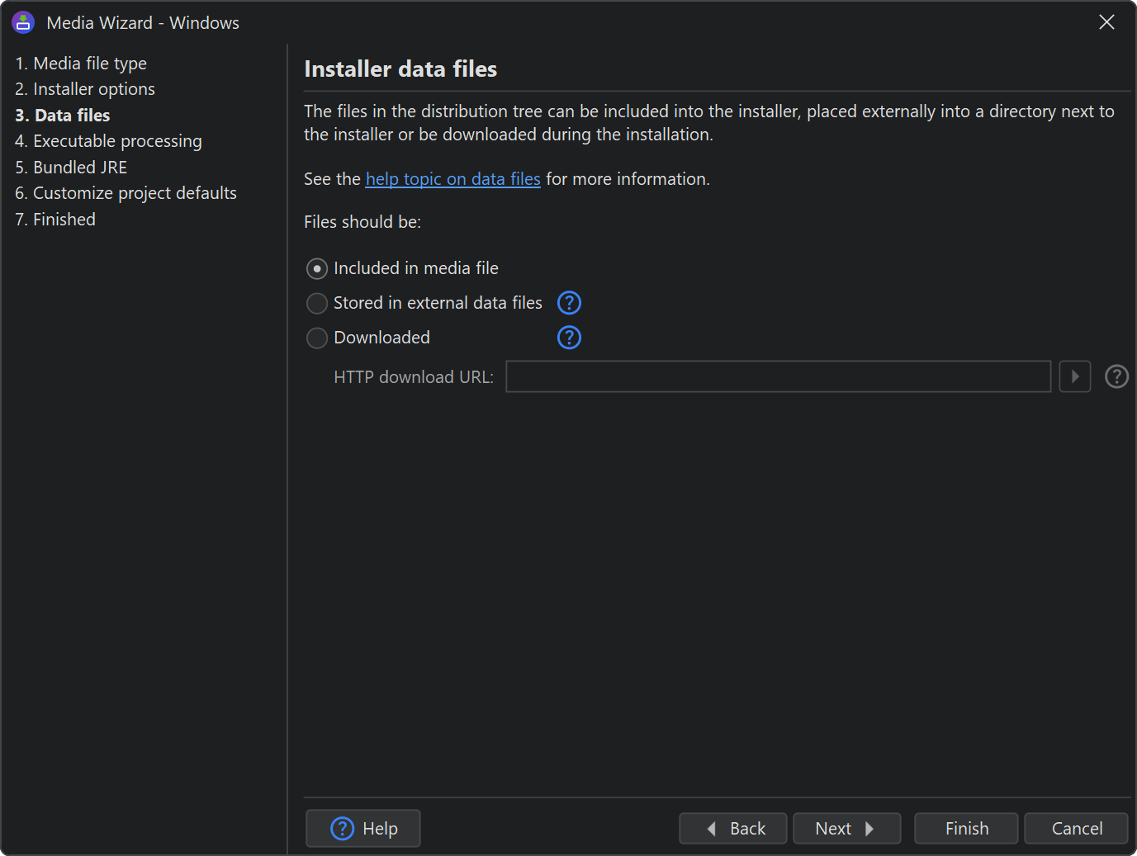Close the Media Wizard dialog

pyautogui.click(x=1106, y=22)
